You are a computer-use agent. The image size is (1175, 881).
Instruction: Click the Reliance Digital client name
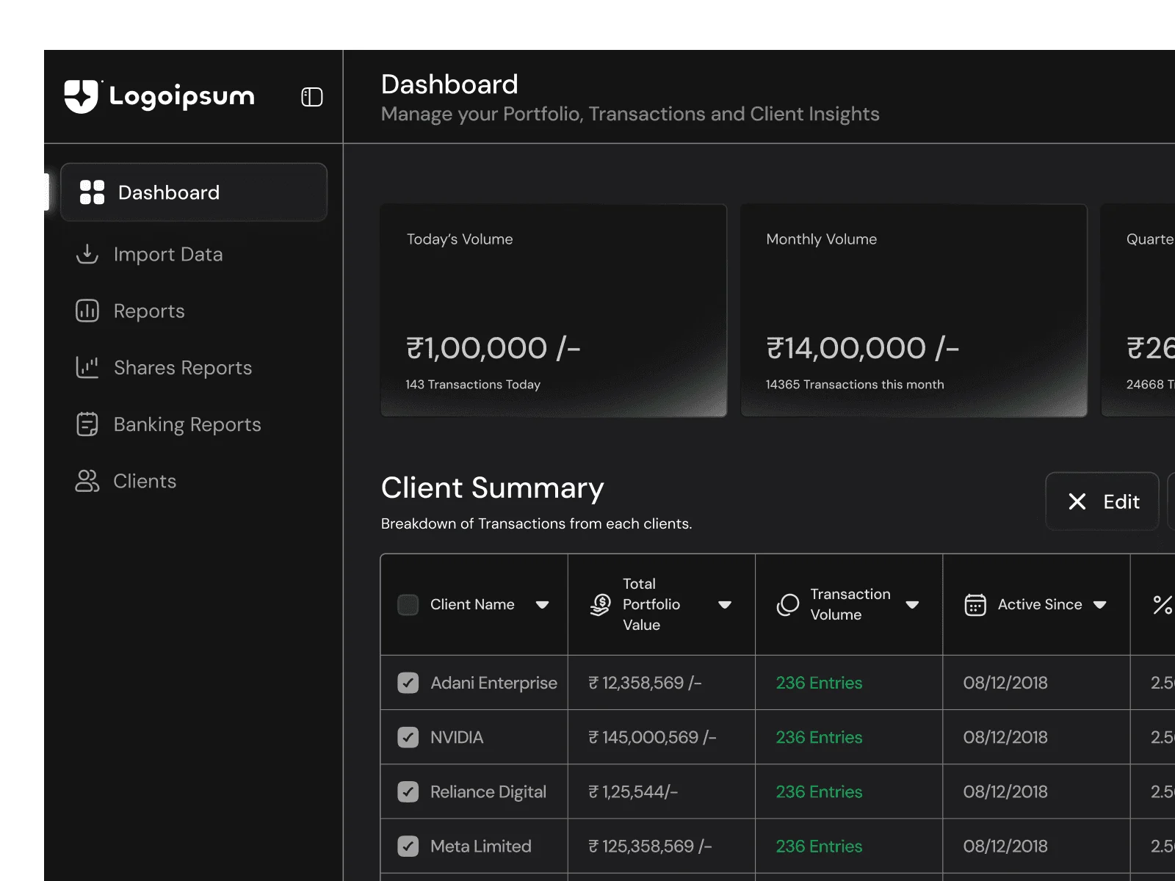pyautogui.click(x=488, y=791)
